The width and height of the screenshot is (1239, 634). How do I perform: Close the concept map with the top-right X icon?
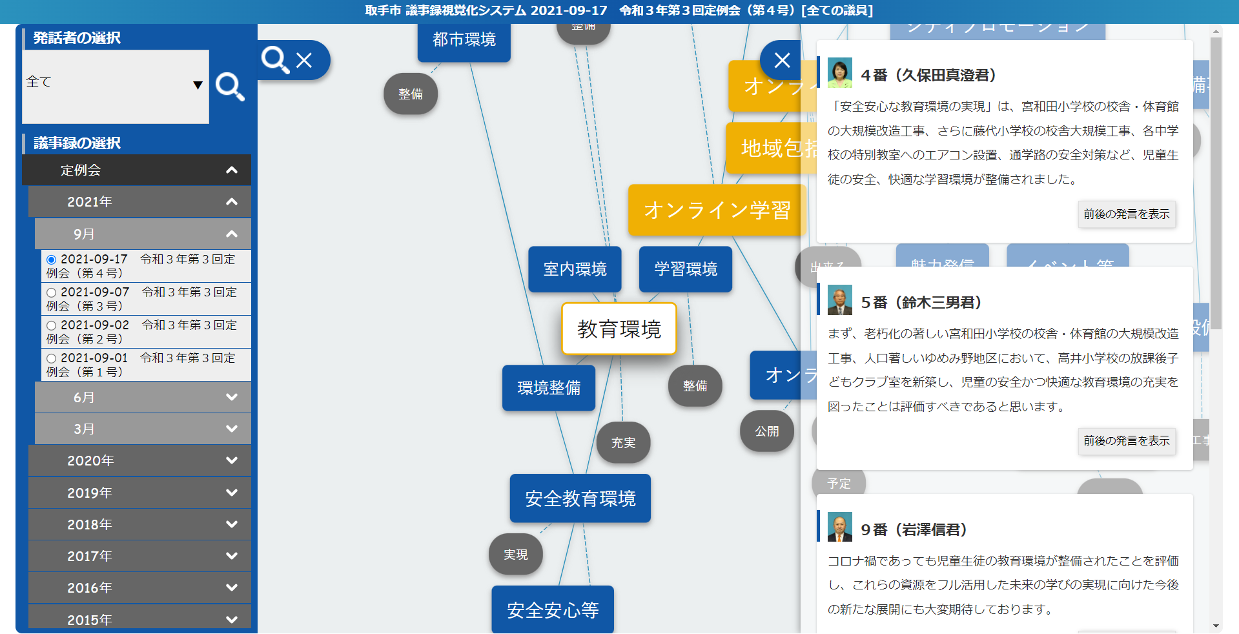(x=781, y=60)
